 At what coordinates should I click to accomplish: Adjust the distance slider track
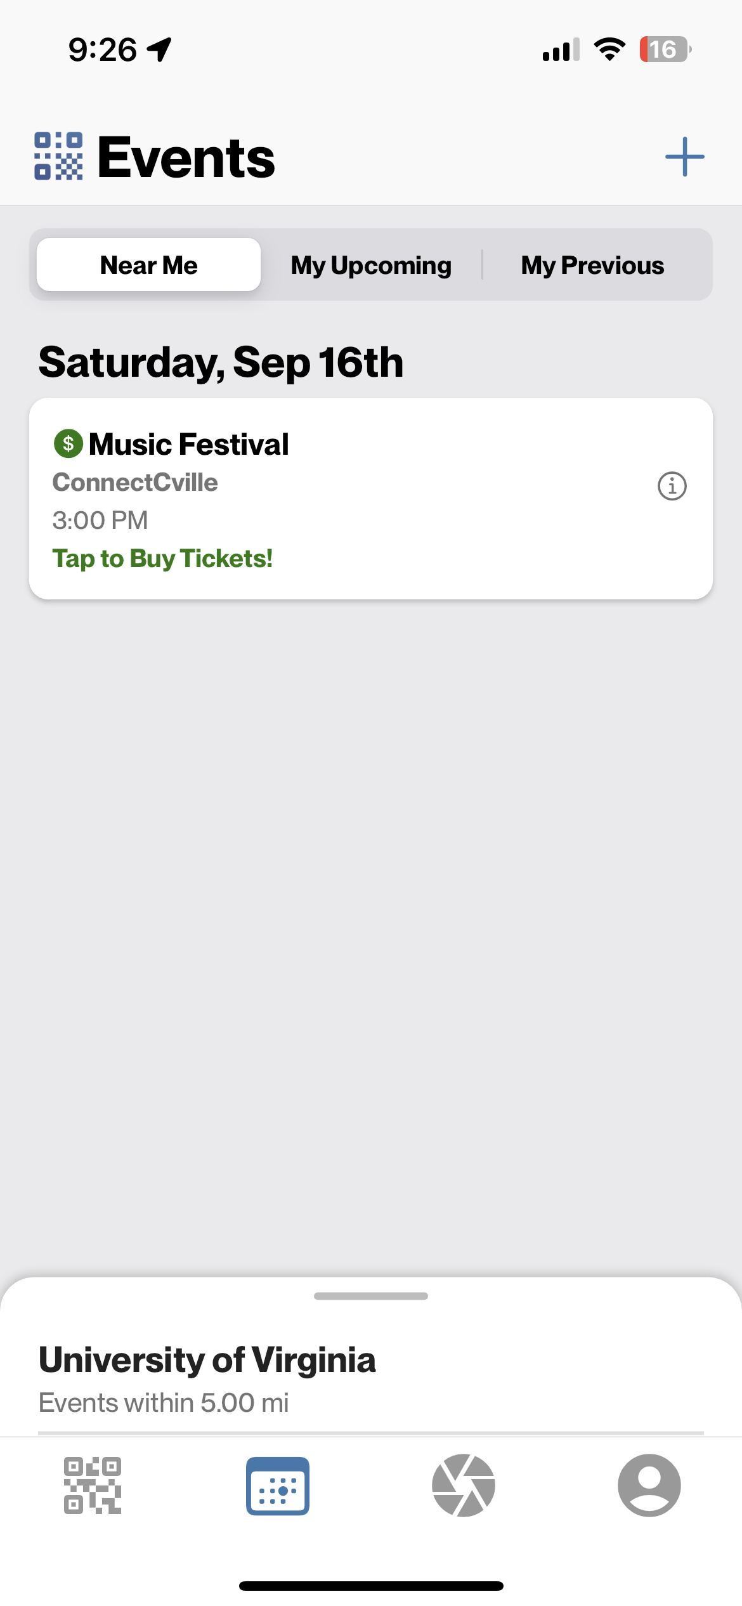pos(371,1432)
